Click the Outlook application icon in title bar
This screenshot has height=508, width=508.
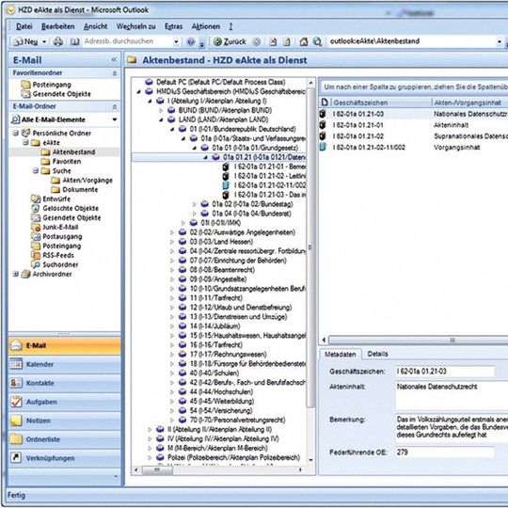(10, 10)
